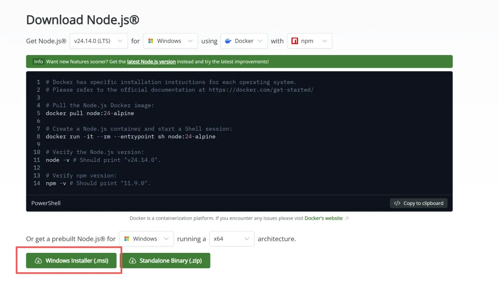The height and width of the screenshot is (282, 499).
Task: Open the Windows platform dropdown beside 'for'
Action: [170, 41]
